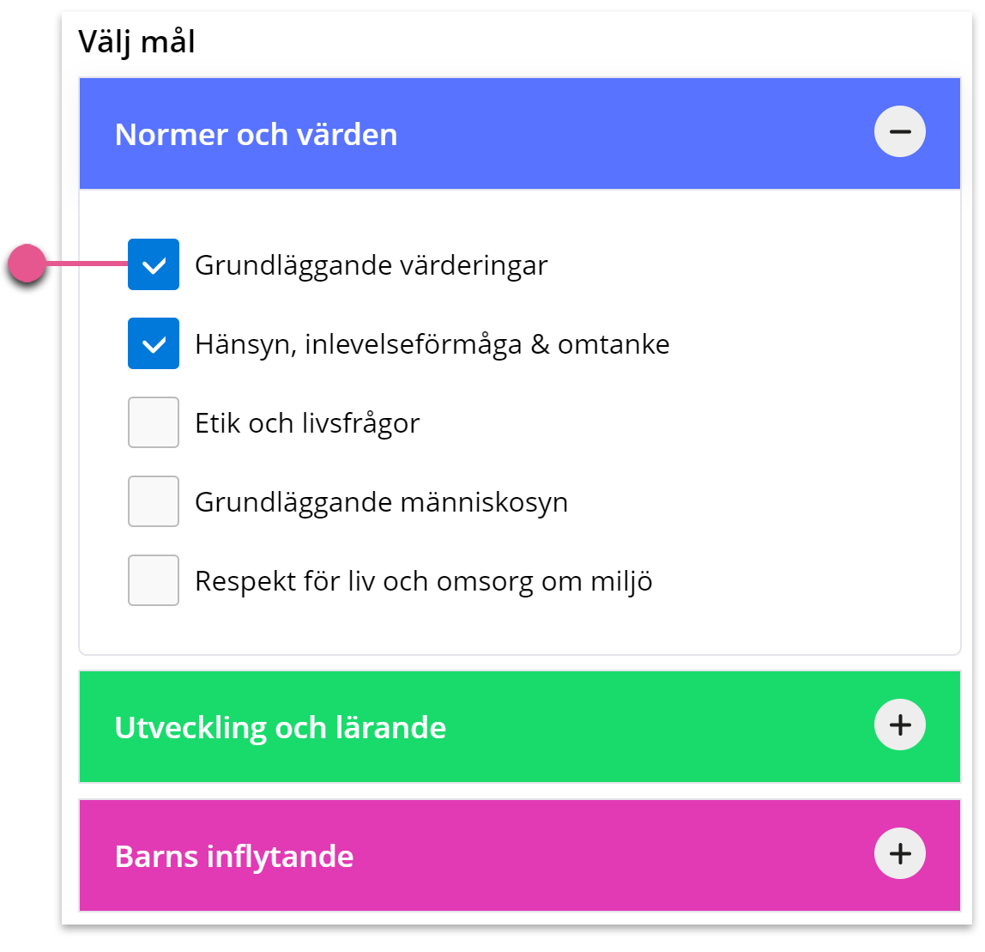Click the Grundläggande människosyn label text
This screenshot has width=985, height=952.
point(381,502)
